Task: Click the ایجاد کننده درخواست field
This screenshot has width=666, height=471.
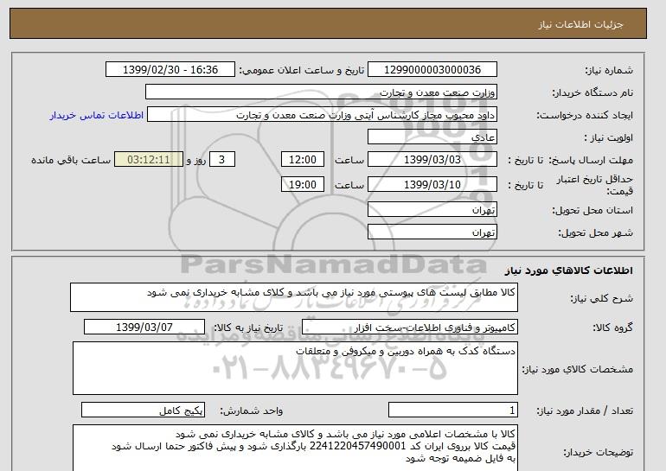Action: 322,115
